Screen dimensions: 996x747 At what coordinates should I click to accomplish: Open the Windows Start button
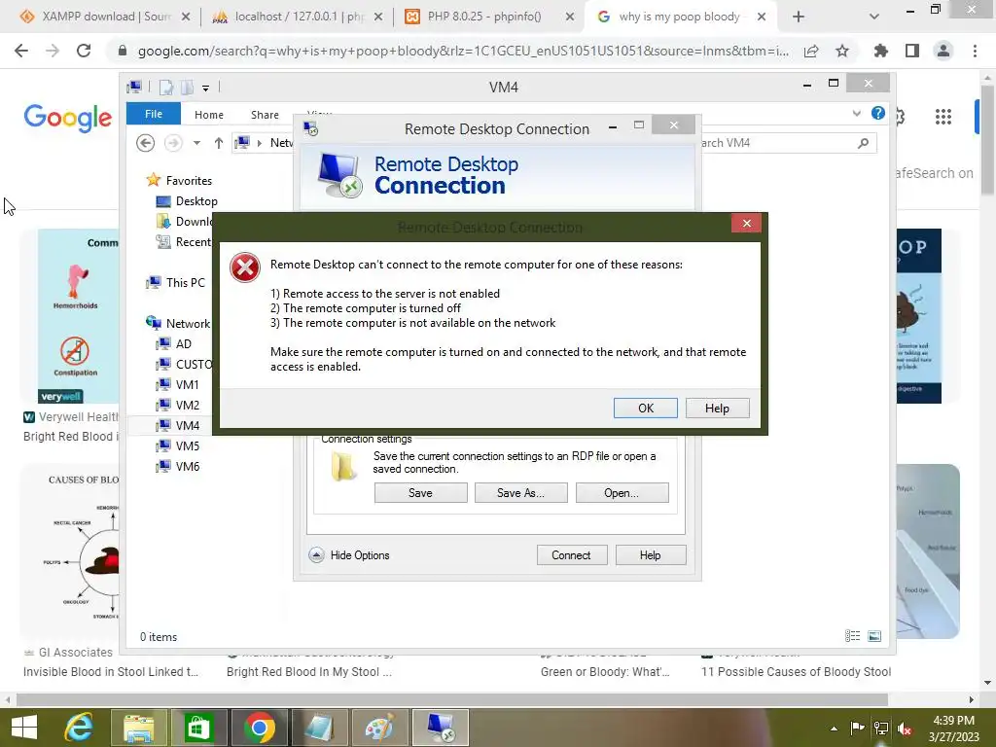tap(24, 728)
